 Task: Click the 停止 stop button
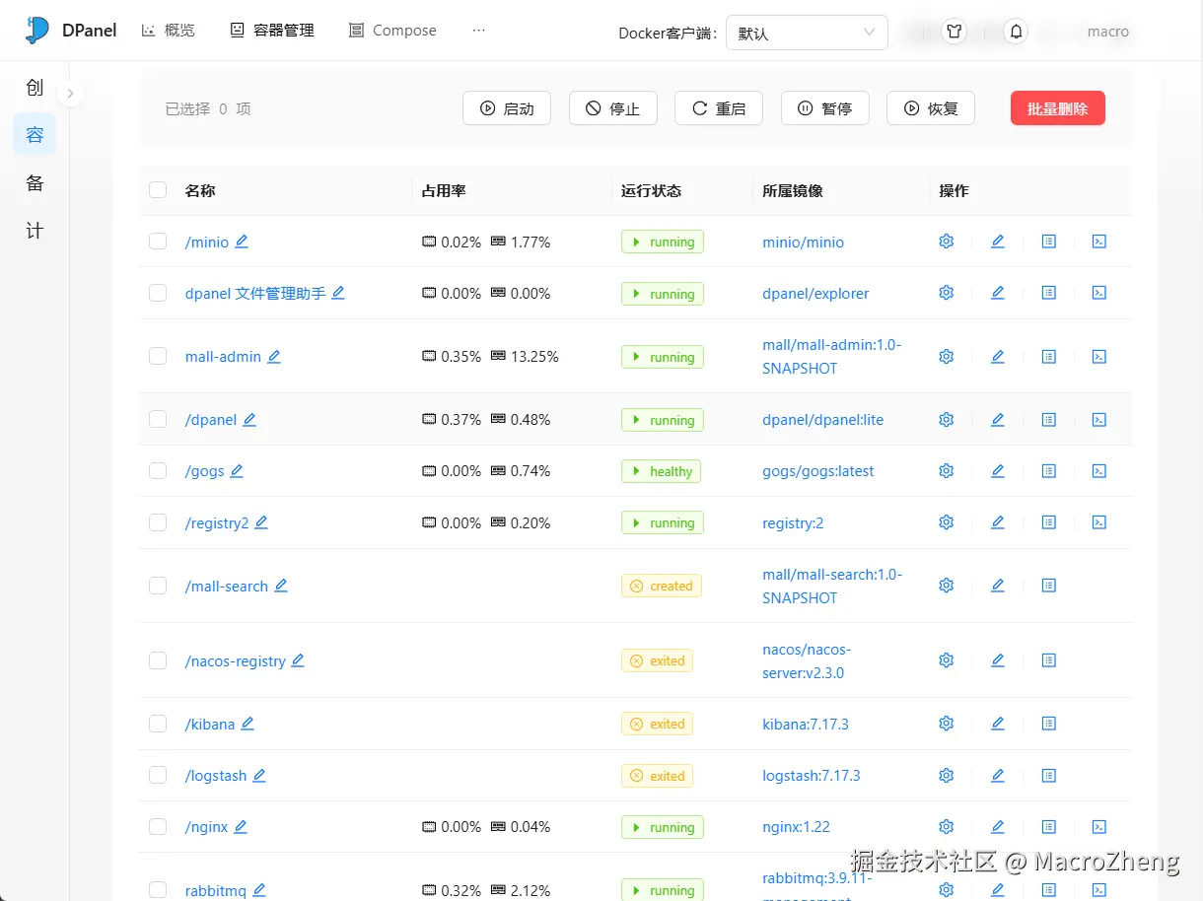click(x=613, y=108)
